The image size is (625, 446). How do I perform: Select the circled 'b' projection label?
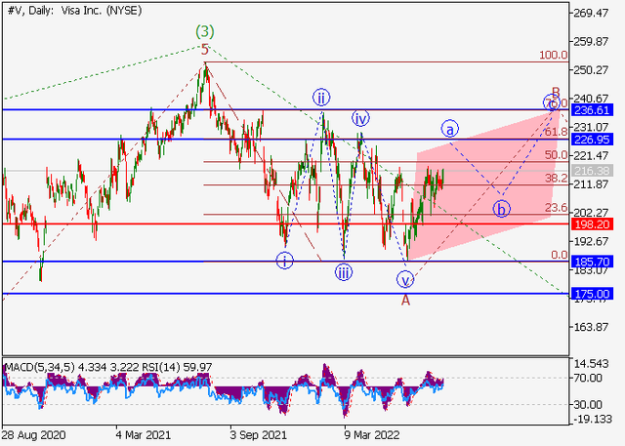500,209
